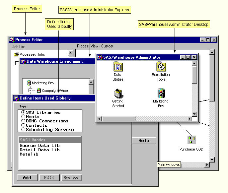
Task: Open the Marketing Env desktop icon
Action: (161, 93)
